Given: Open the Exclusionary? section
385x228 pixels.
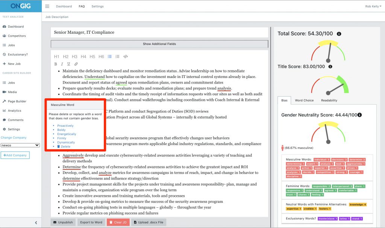Looking at the screenshot, I should point(15,54).
